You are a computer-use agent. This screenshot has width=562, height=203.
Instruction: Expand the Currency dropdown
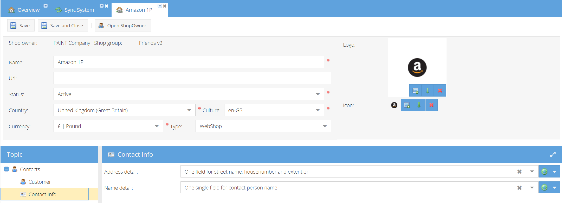pos(157,126)
